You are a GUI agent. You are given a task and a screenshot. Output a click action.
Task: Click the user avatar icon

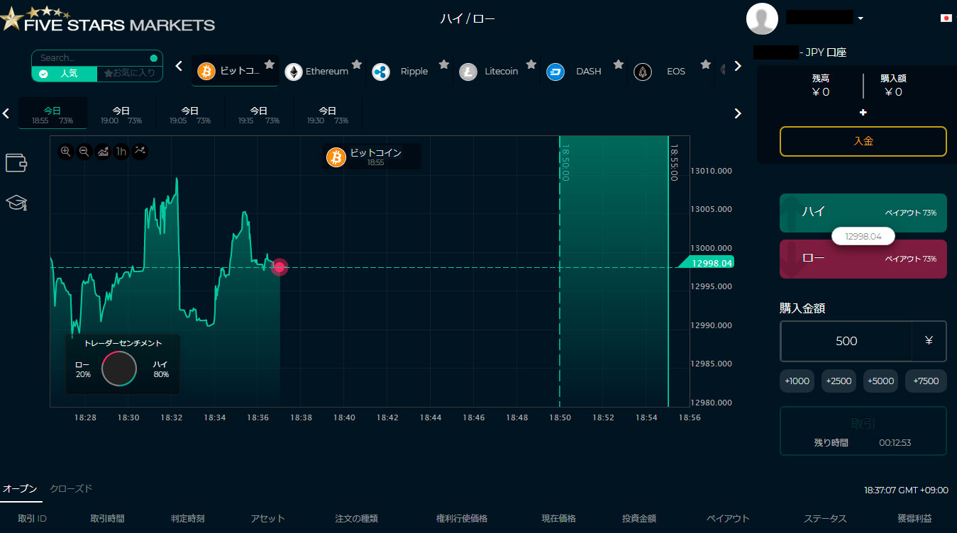(x=762, y=18)
